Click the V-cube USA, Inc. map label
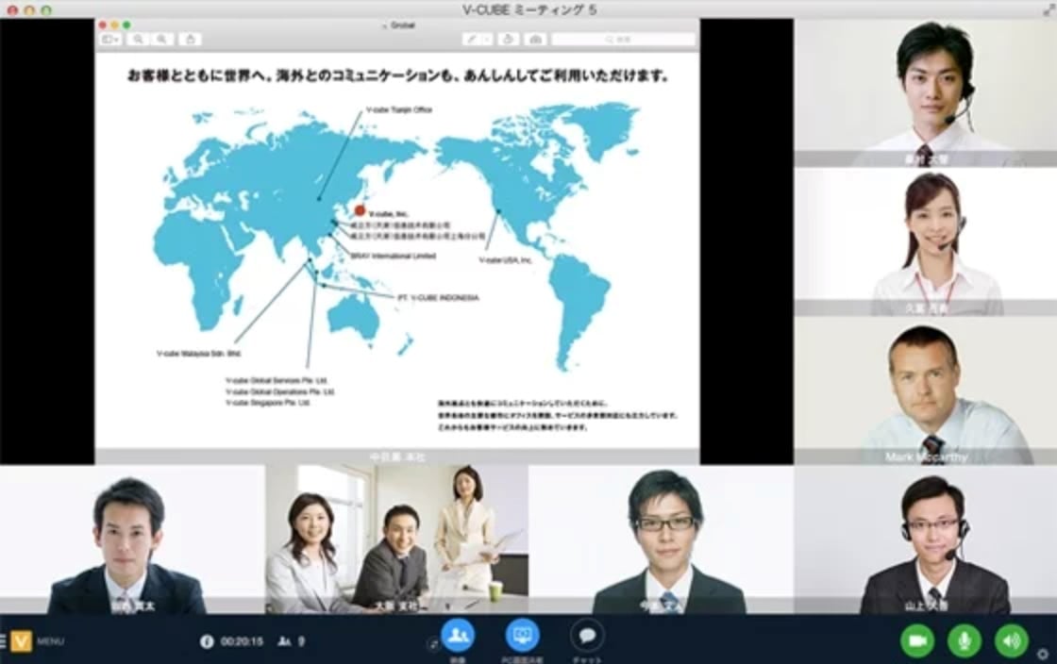Image resolution: width=1057 pixels, height=664 pixels. tap(506, 260)
